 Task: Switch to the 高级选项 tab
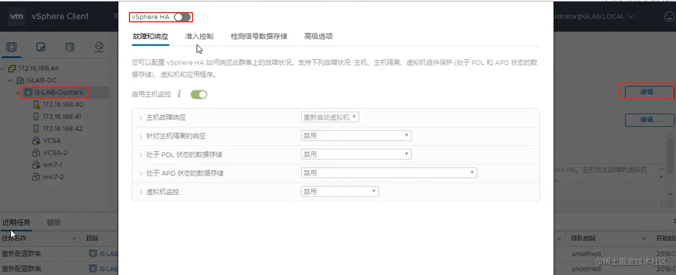(318, 36)
